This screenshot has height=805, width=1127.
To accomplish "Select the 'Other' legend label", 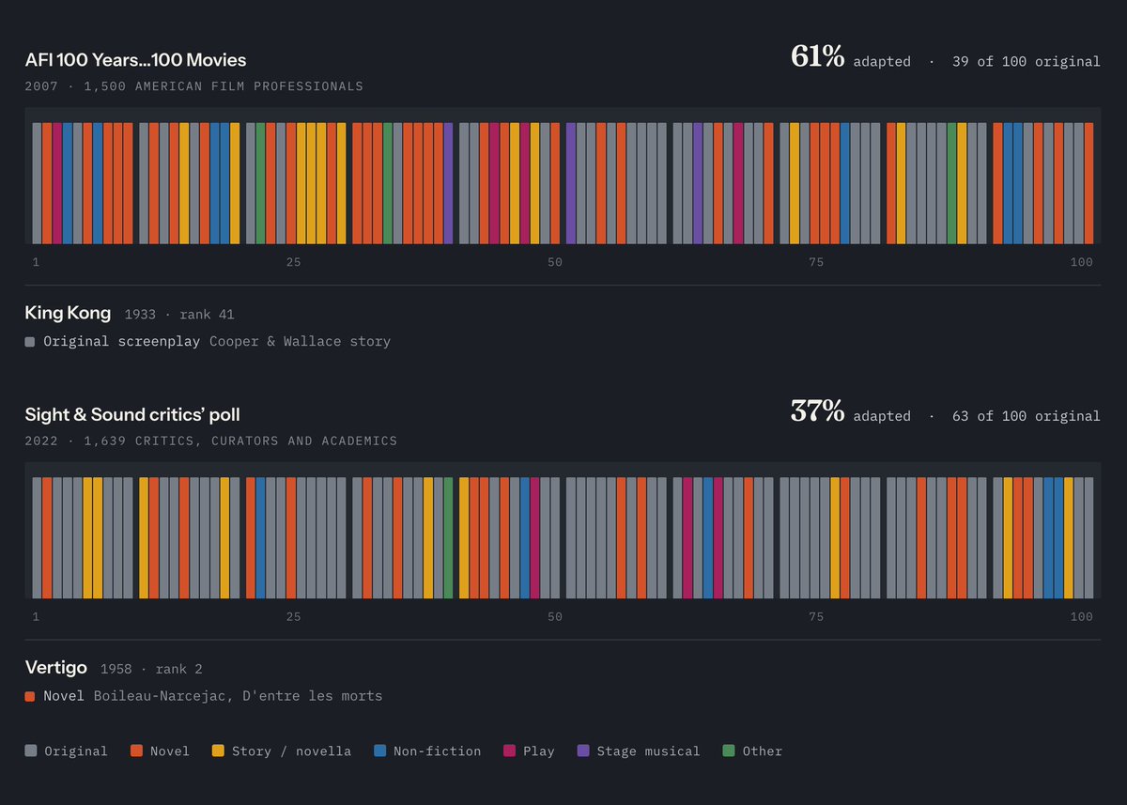I will (763, 751).
